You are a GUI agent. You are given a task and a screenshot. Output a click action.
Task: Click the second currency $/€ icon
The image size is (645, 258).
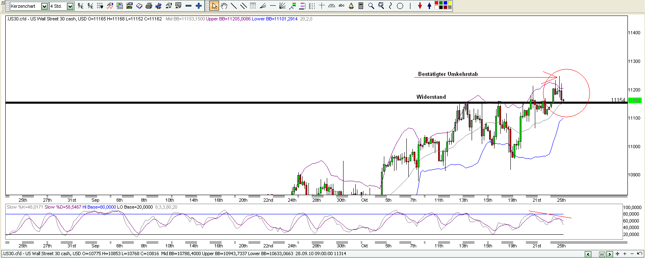(90, 6)
